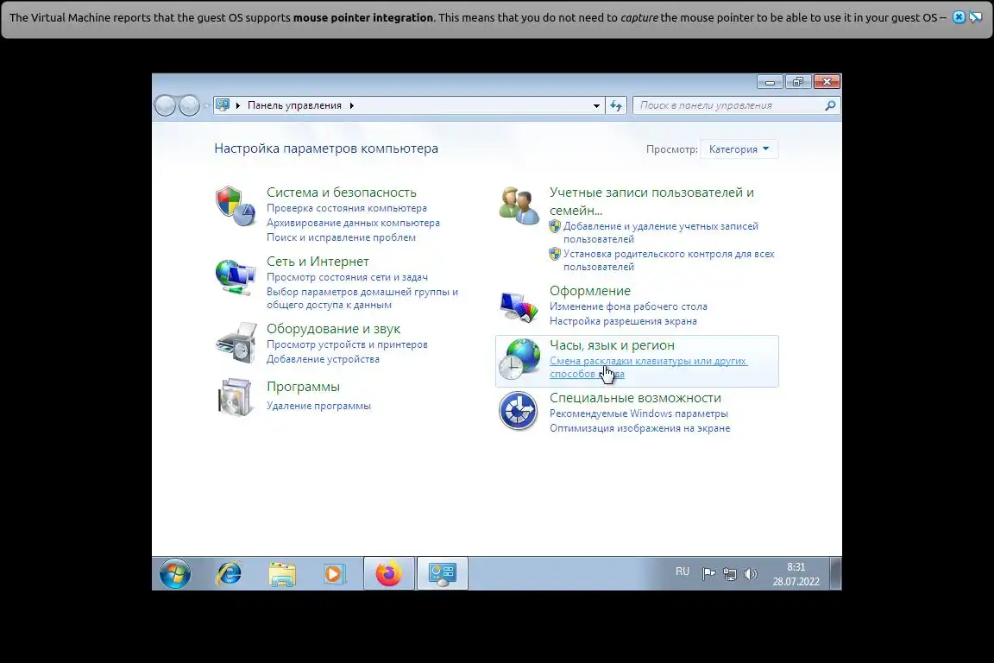
Task: Open the Clock, Language and Region globe icon
Action: coord(519,358)
